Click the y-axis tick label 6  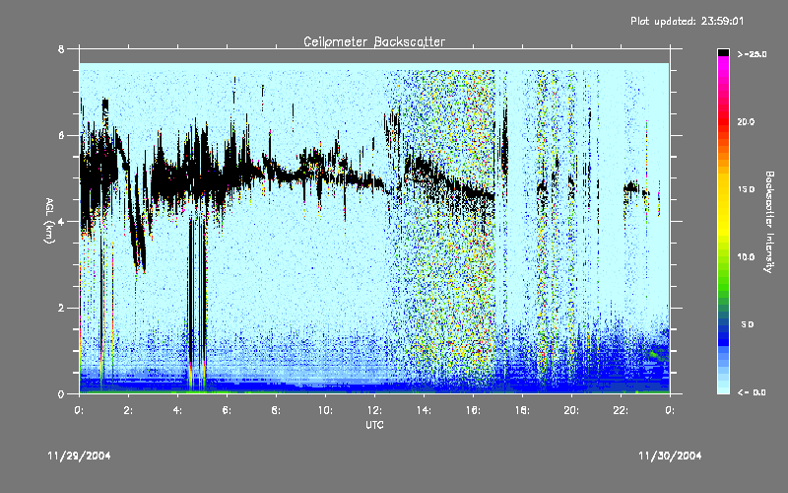(61, 135)
